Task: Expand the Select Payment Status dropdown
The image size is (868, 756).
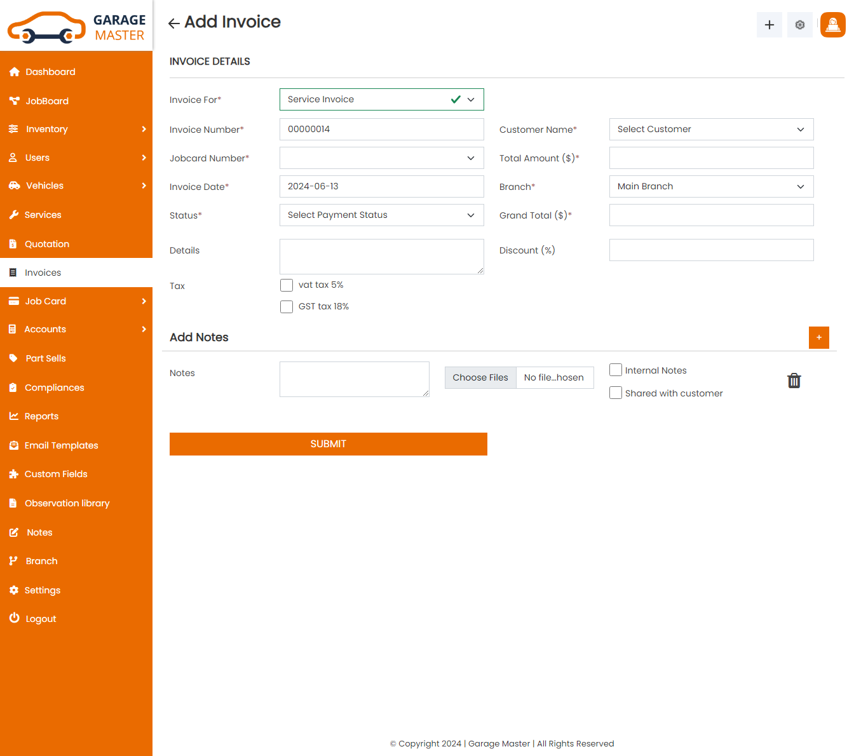Action: [x=381, y=215]
